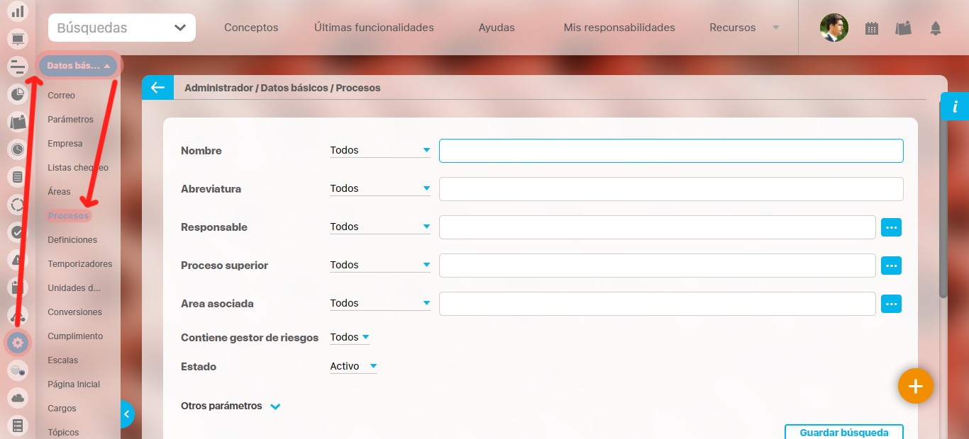Select Escalas in side menu
The width and height of the screenshot is (969, 439).
tap(63, 360)
